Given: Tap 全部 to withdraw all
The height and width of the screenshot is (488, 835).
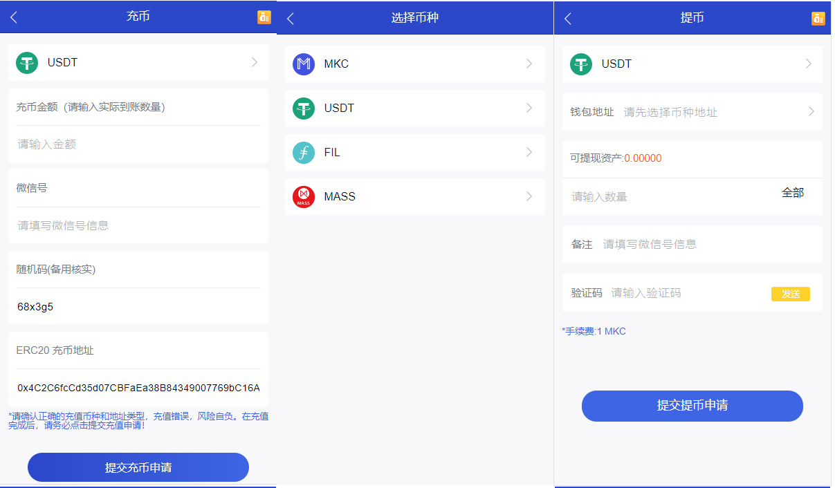Looking at the screenshot, I should click(792, 194).
